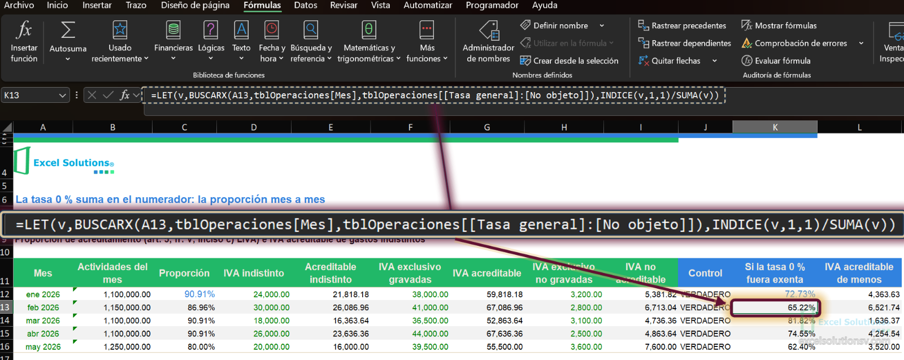Viewport: 904px width, 360px height.
Task: Click Quitar flechas button
Action: tap(670, 60)
